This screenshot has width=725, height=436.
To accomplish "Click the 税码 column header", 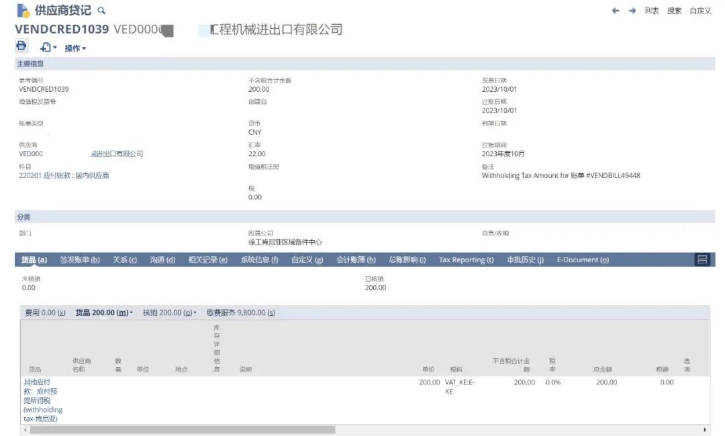I will click(x=456, y=370).
